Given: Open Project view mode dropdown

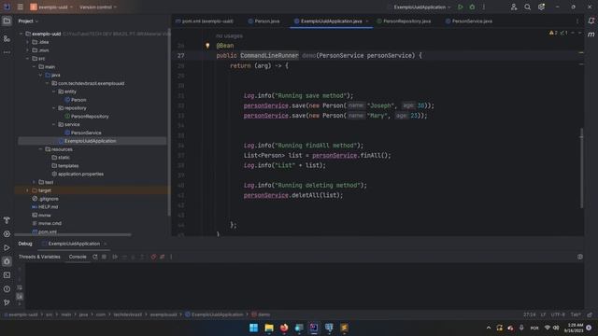Looking at the screenshot, I should click(x=28, y=21).
